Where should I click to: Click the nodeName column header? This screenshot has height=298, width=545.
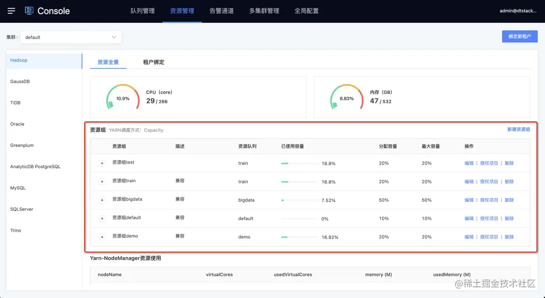click(110, 274)
